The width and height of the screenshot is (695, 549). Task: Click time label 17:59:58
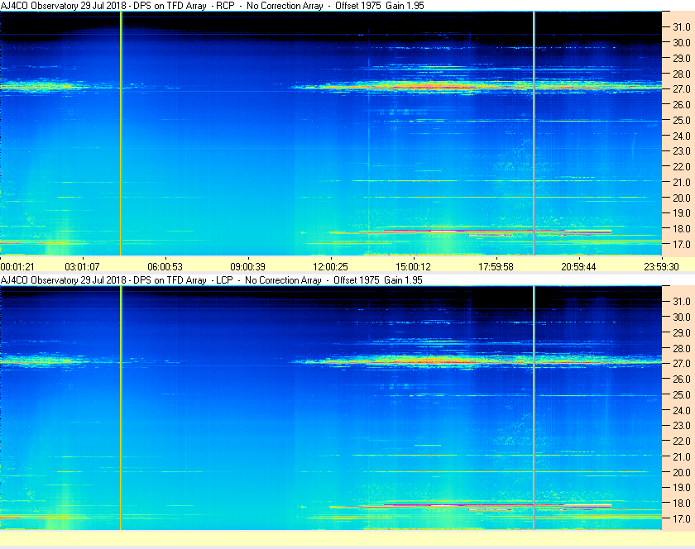(x=496, y=267)
